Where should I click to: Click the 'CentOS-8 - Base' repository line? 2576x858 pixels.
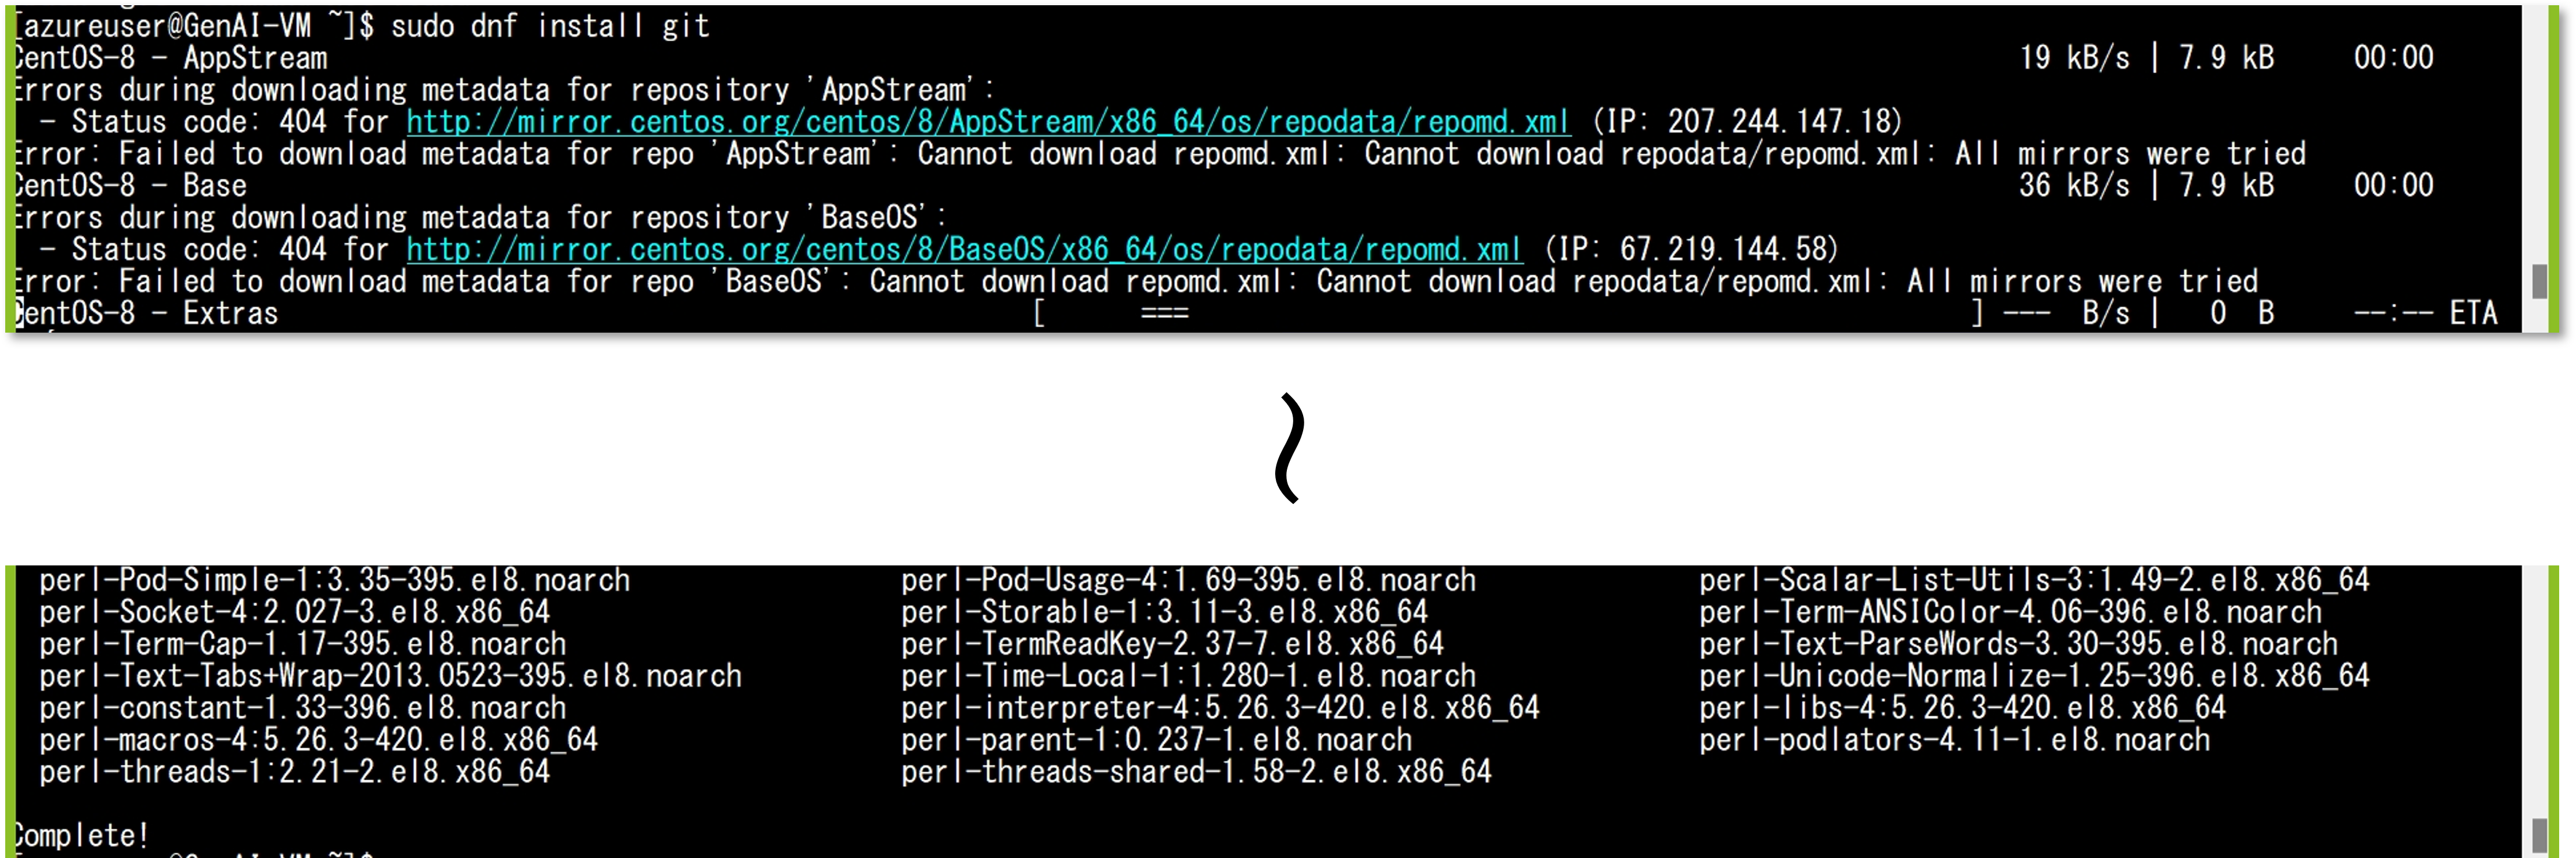click(x=131, y=186)
